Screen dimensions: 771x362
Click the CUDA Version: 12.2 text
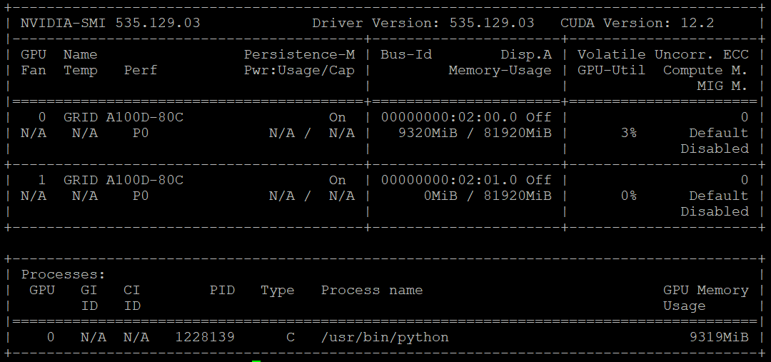point(637,23)
